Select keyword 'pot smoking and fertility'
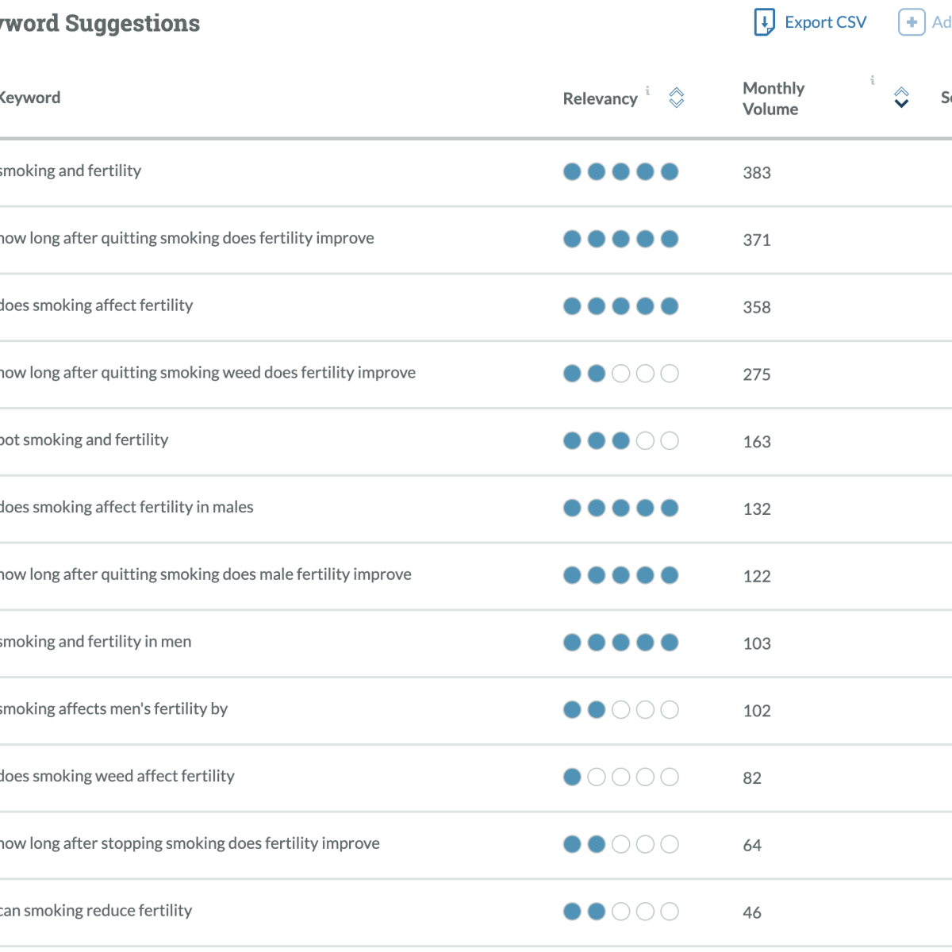The image size is (952, 952). (x=84, y=440)
